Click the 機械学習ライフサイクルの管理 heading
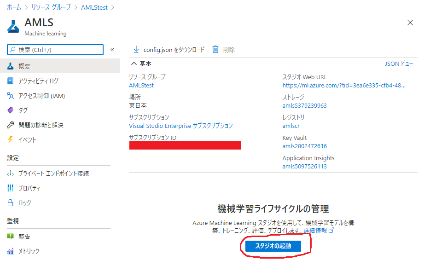The height and width of the screenshot is (260, 424). [x=273, y=208]
